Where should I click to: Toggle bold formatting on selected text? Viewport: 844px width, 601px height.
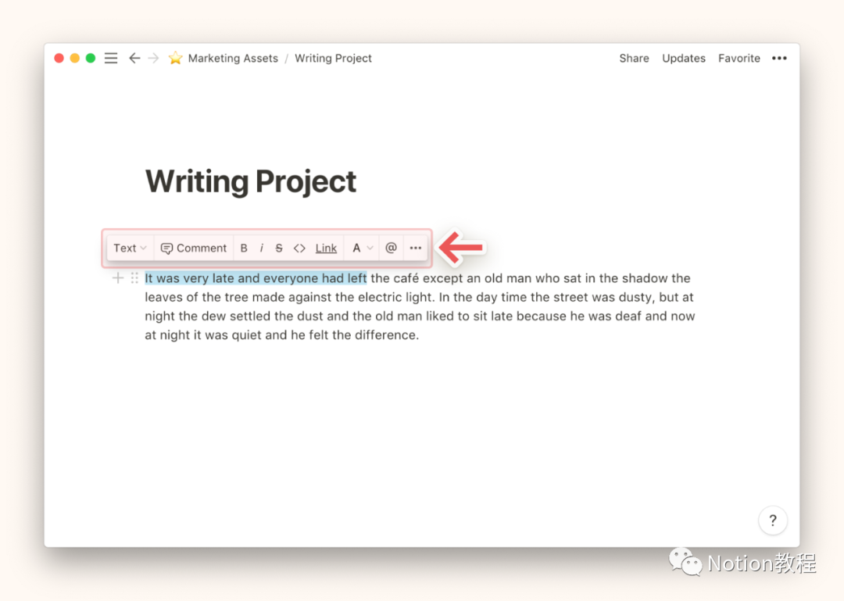point(244,249)
